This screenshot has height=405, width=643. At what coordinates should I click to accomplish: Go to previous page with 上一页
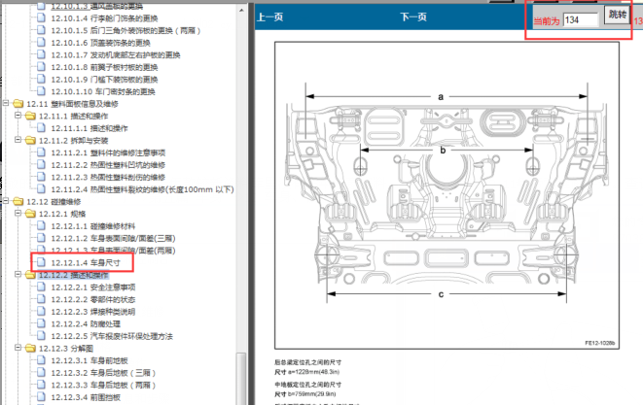point(269,17)
